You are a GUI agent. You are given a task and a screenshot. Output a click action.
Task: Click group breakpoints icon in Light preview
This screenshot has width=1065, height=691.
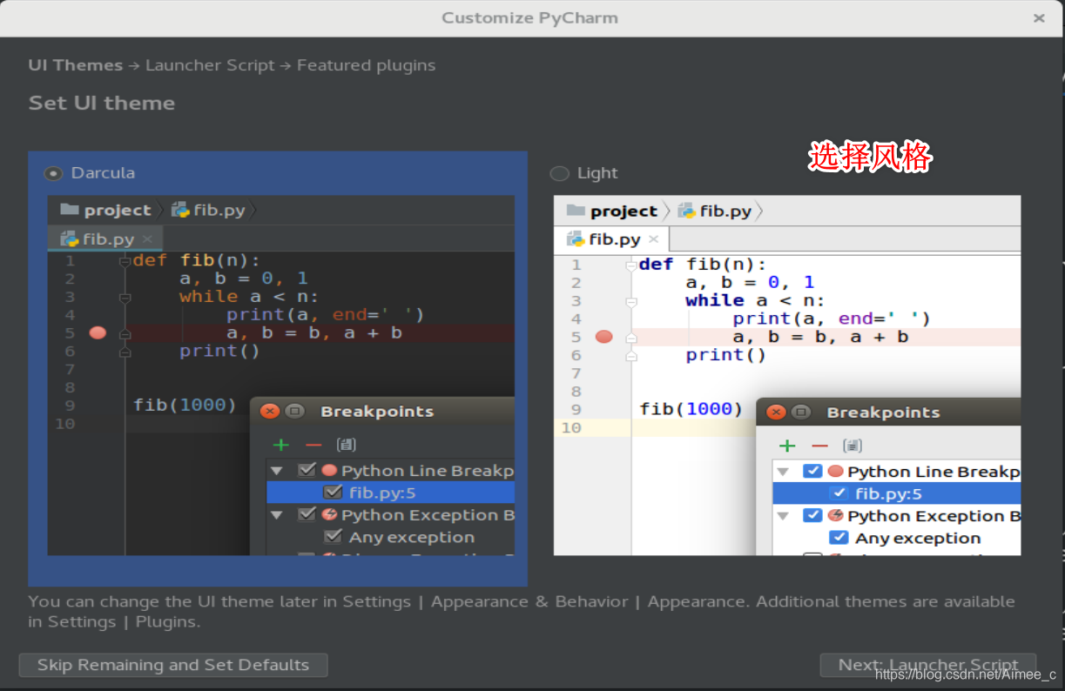(x=853, y=446)
